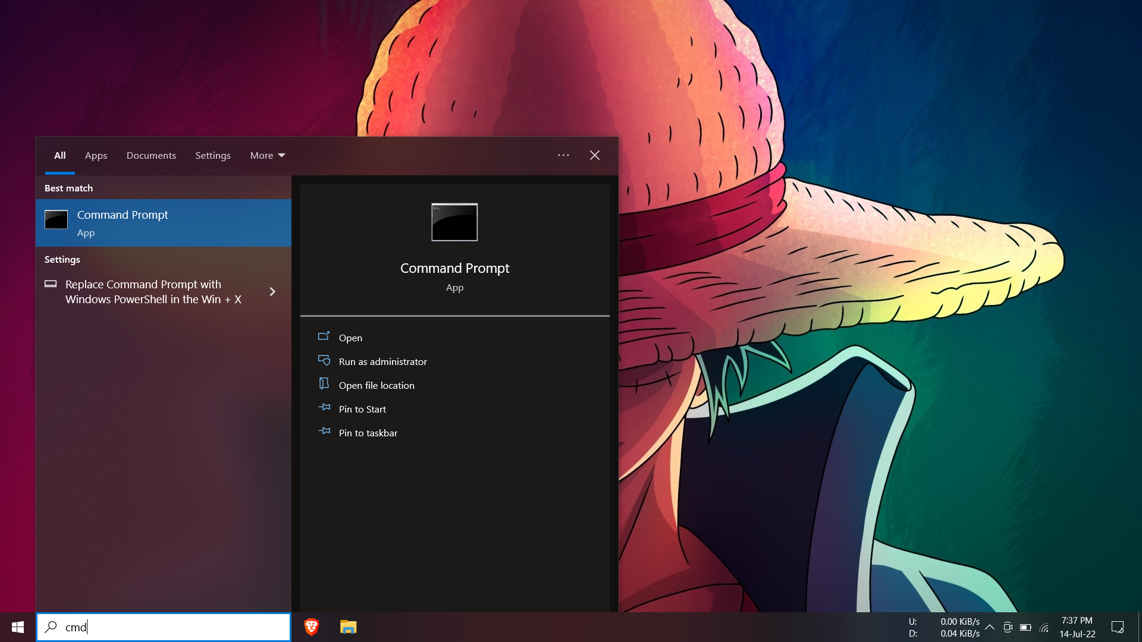Switch to the Apps search tab

coord(96,155)
